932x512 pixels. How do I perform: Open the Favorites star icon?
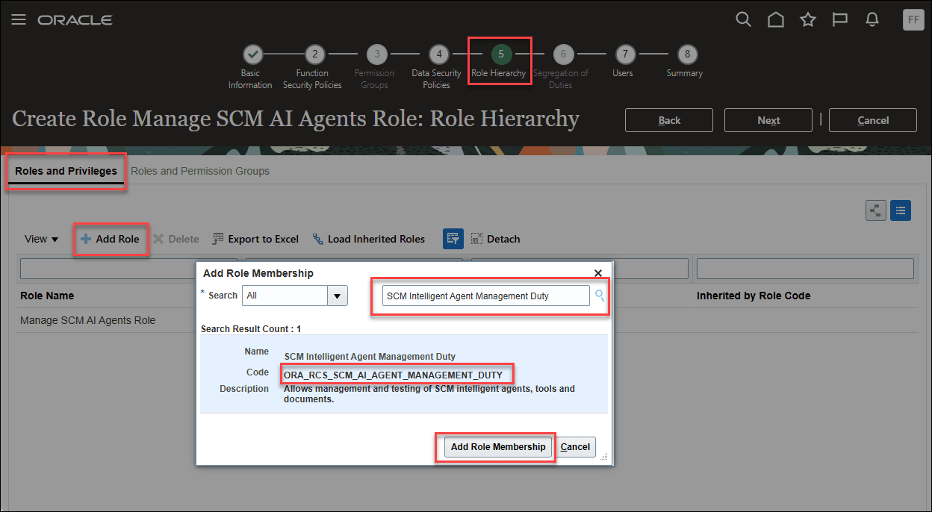(x=807, y=19)
